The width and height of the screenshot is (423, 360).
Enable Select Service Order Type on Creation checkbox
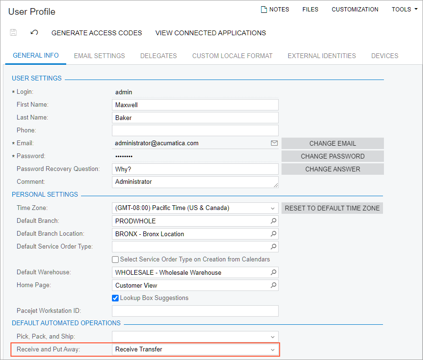(115, 260)
